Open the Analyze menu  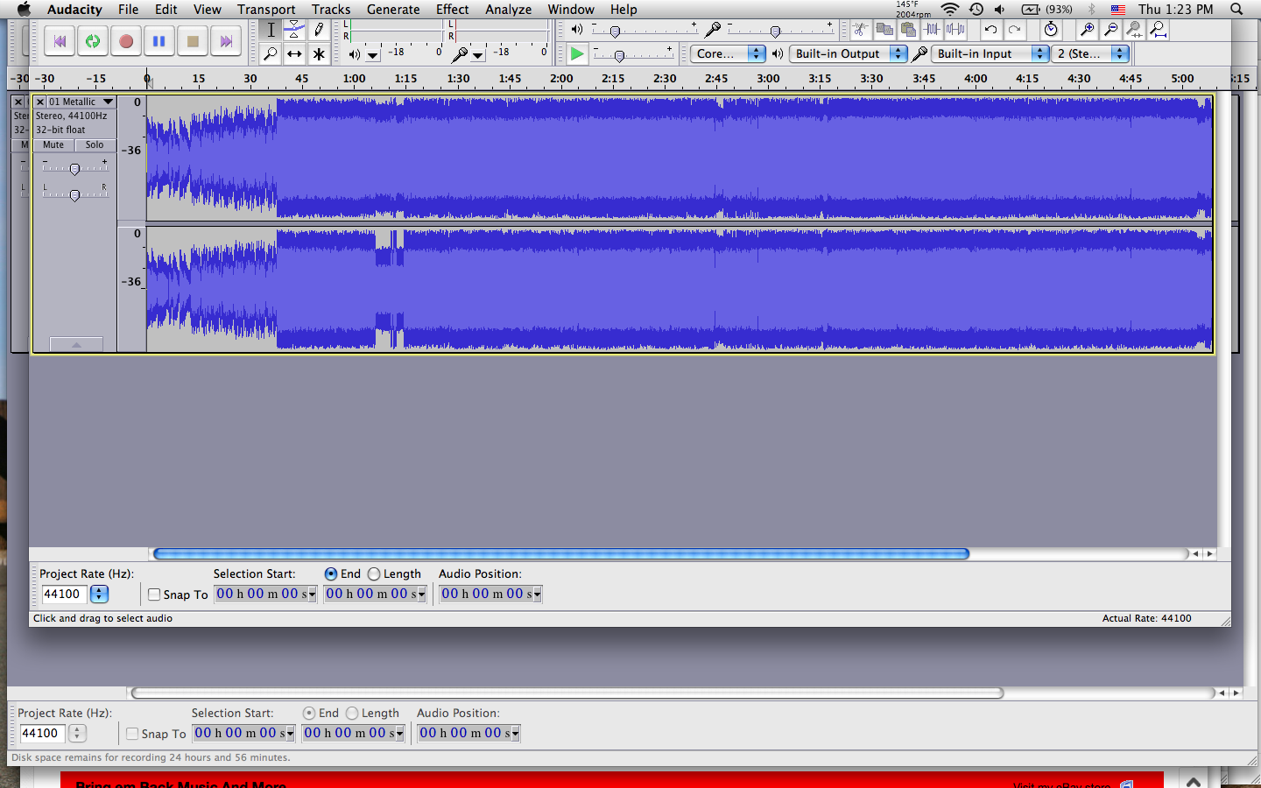point(508,10)
